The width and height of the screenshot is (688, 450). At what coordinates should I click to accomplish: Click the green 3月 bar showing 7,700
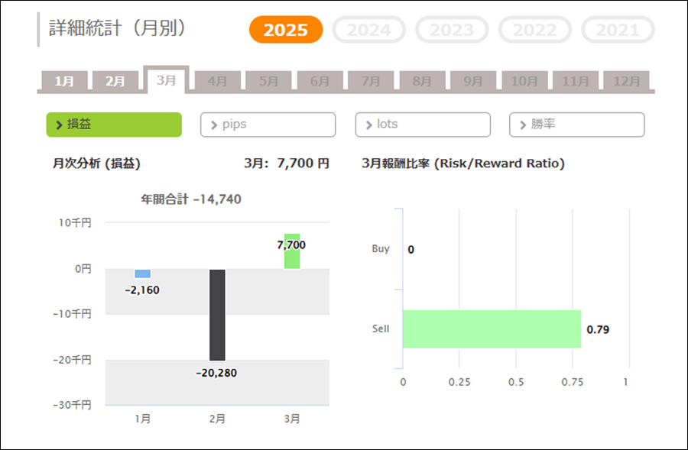292,252
